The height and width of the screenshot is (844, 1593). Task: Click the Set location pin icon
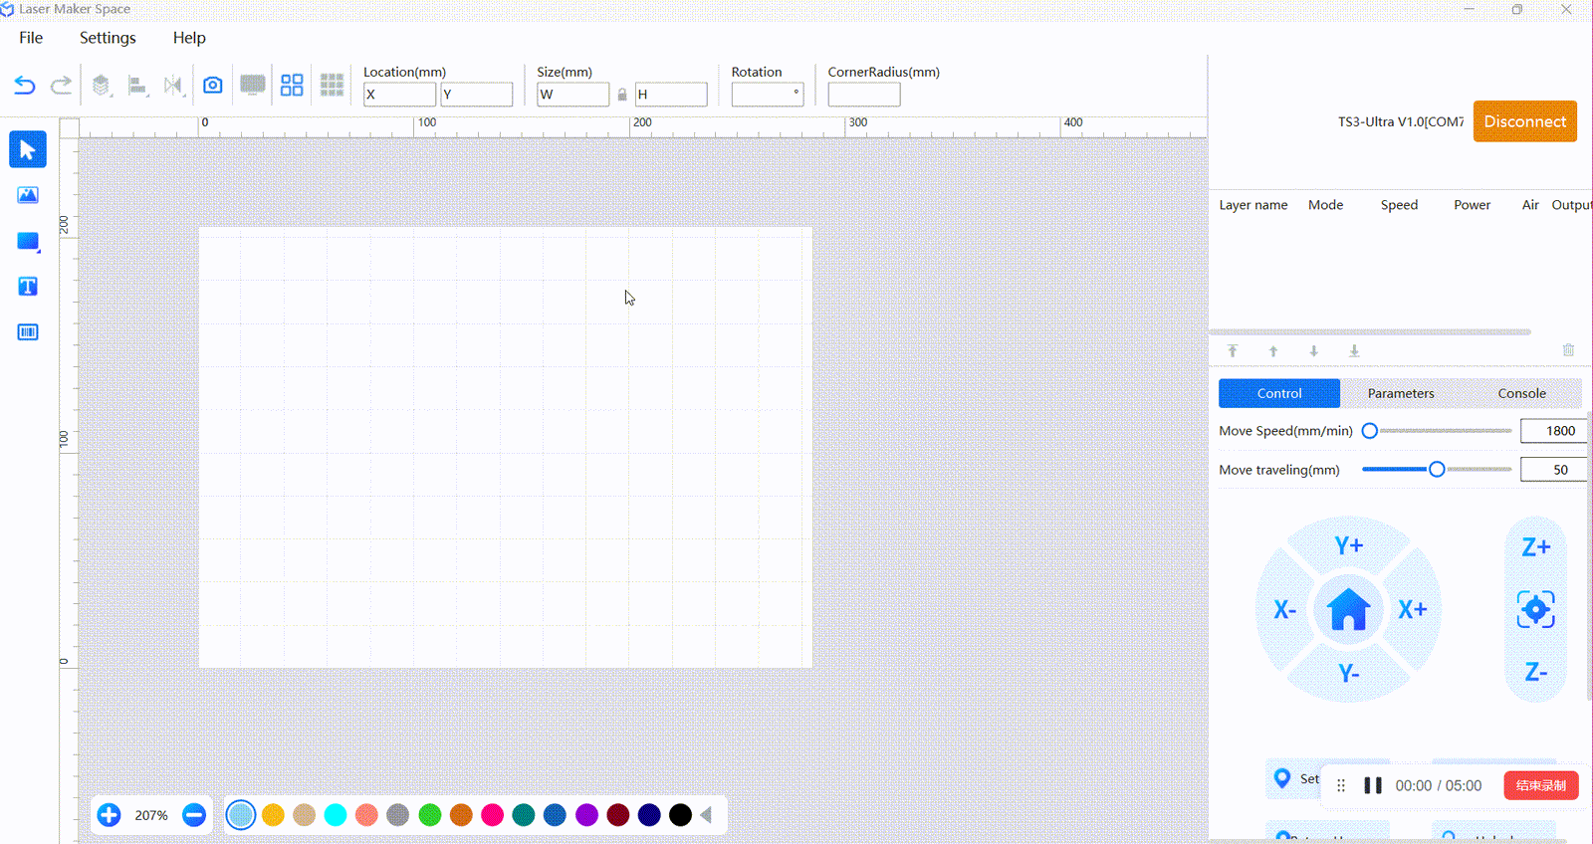coord(1282,778)
